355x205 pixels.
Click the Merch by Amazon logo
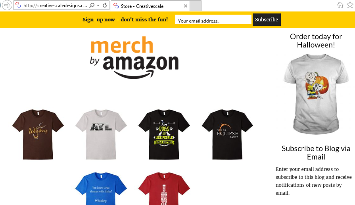[134, 57]
